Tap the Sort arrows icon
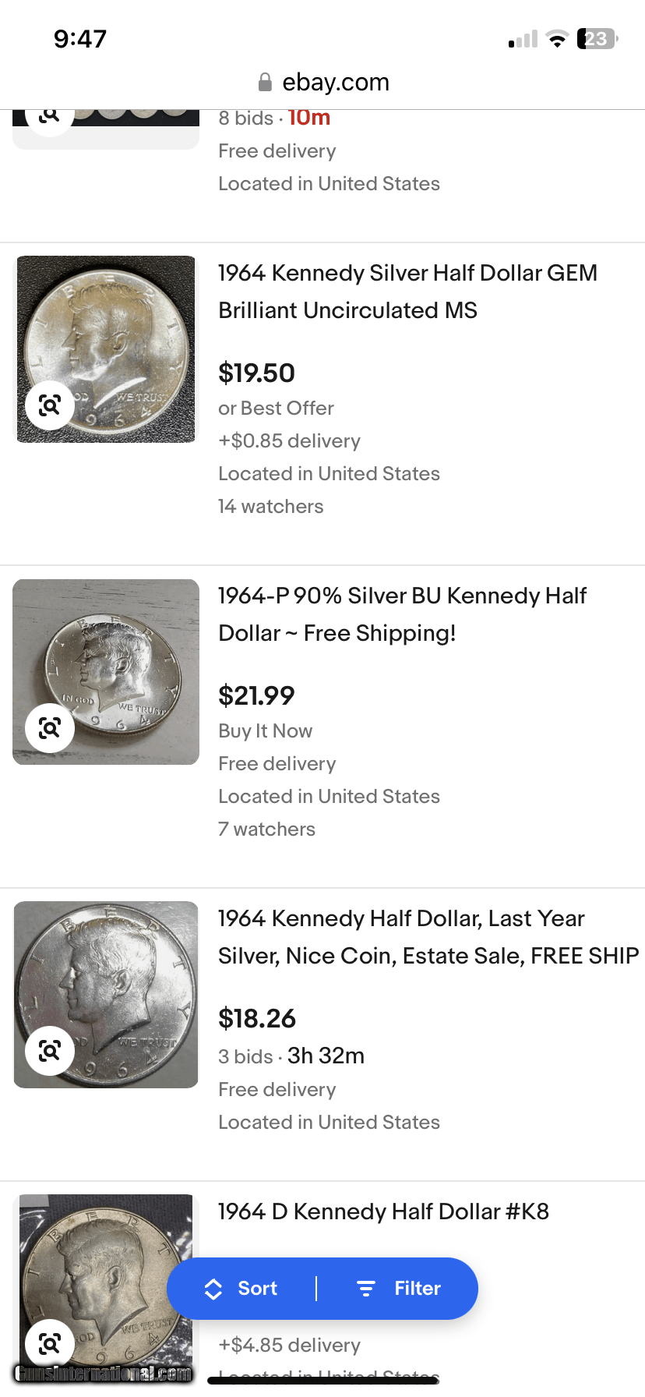 pyautogui.click(x=213, y=1289)
